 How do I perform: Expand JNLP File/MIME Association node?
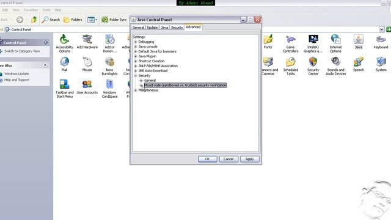[x=136, y=66]
